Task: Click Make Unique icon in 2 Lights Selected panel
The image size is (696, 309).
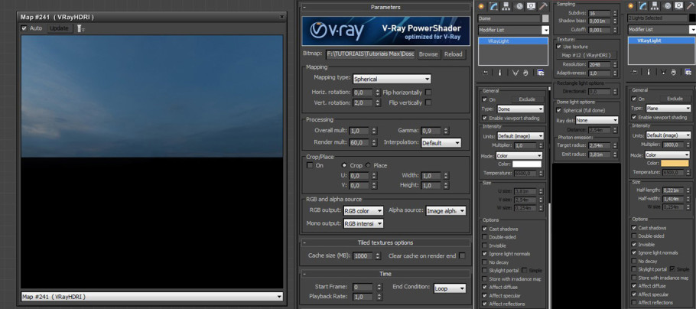Action: point(665,71)
